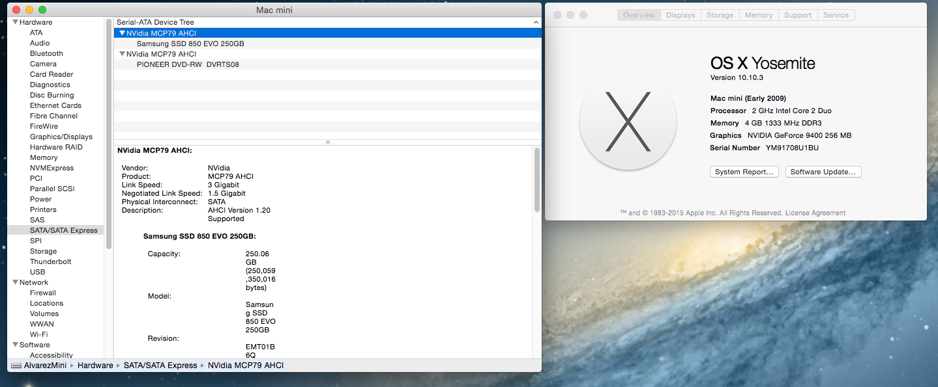This screenshot has width=938, height=387.
Task: Switch to the Overview tab
Action: point(639,15)
